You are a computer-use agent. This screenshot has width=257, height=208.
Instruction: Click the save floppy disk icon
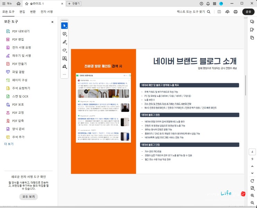pyautogui.click(x=219, y=12)
